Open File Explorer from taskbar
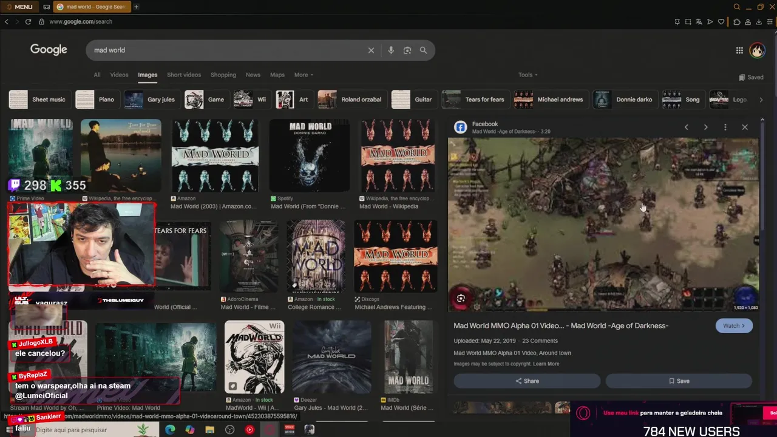This screenshot has width=777, height=437. tap(209, 430)
